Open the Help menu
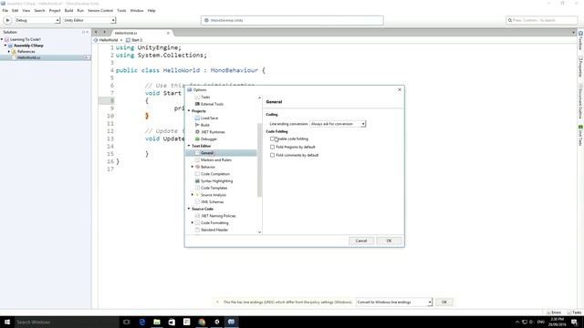This screenshot has width=584, height=328. [x=151, y=11]
